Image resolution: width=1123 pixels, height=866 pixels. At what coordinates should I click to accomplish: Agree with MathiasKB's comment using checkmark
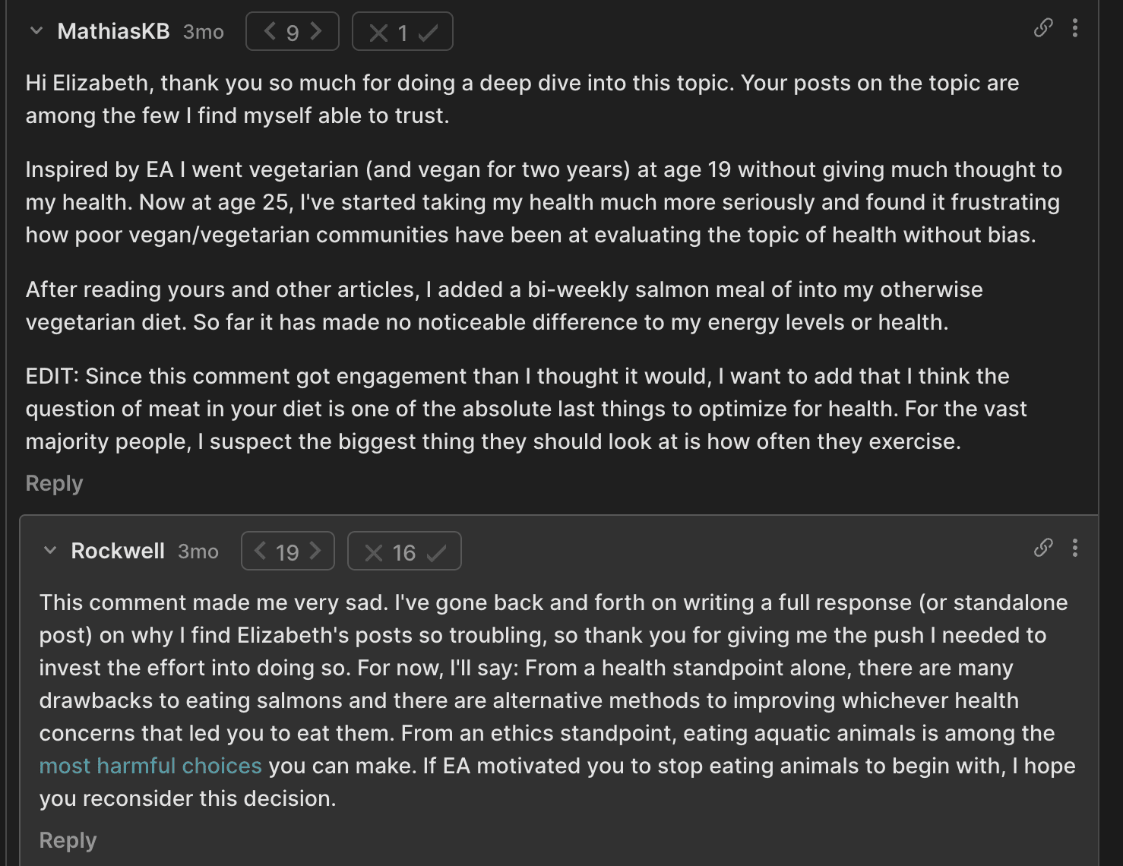click(428, 33)
